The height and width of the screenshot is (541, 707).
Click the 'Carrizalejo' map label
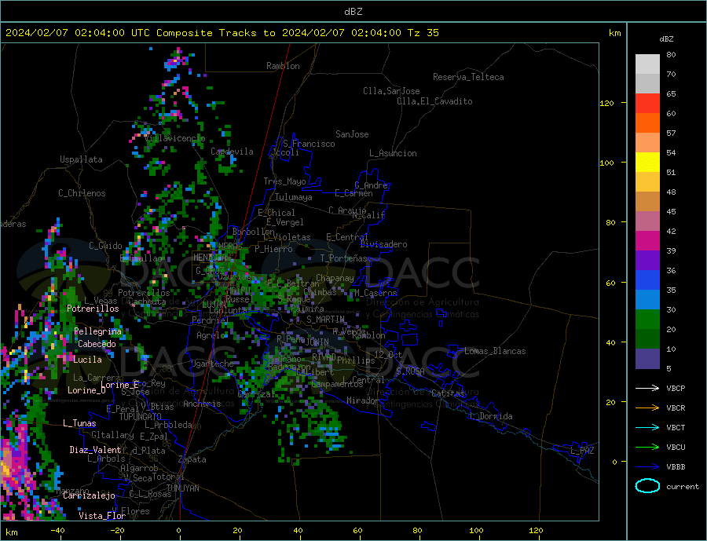[89, 496]
